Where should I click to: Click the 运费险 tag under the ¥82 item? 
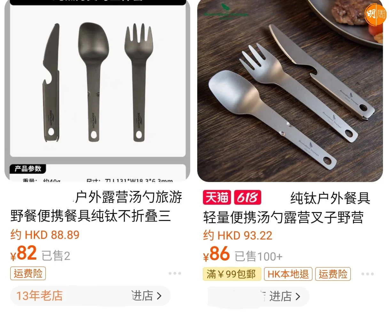[28, 274]
